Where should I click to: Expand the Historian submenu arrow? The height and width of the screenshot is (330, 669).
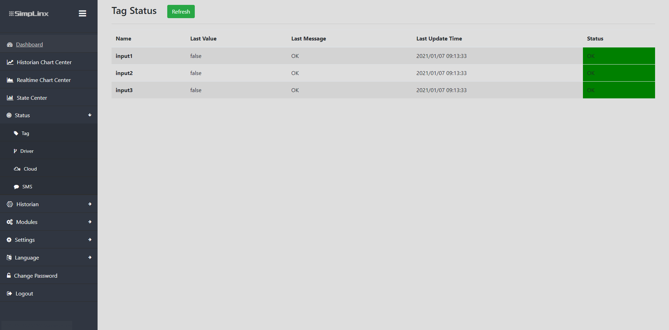90,204
